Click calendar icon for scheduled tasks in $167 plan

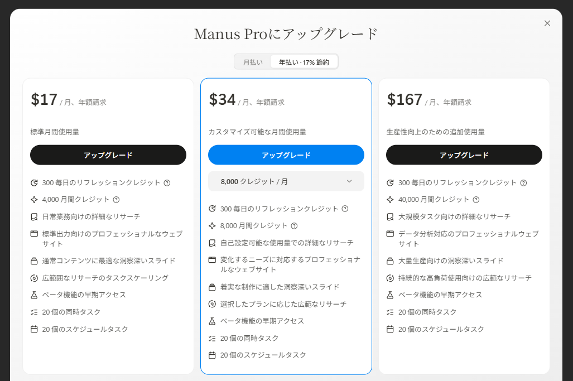pyautogui.click(x=390, y=329)
